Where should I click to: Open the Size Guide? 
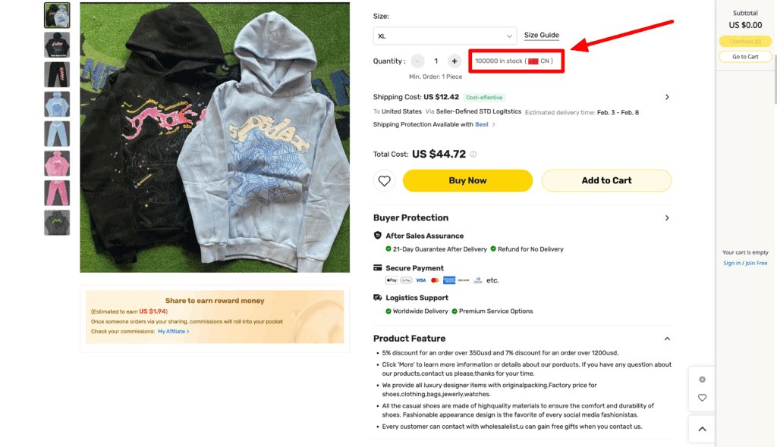coord(541,35)
